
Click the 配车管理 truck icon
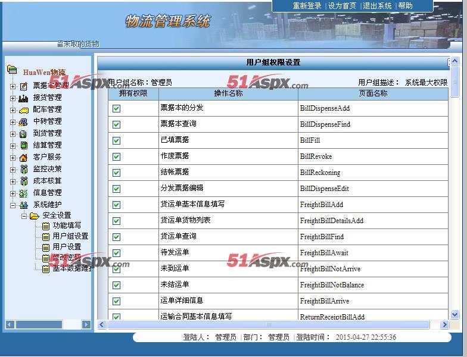click(23, 109)
